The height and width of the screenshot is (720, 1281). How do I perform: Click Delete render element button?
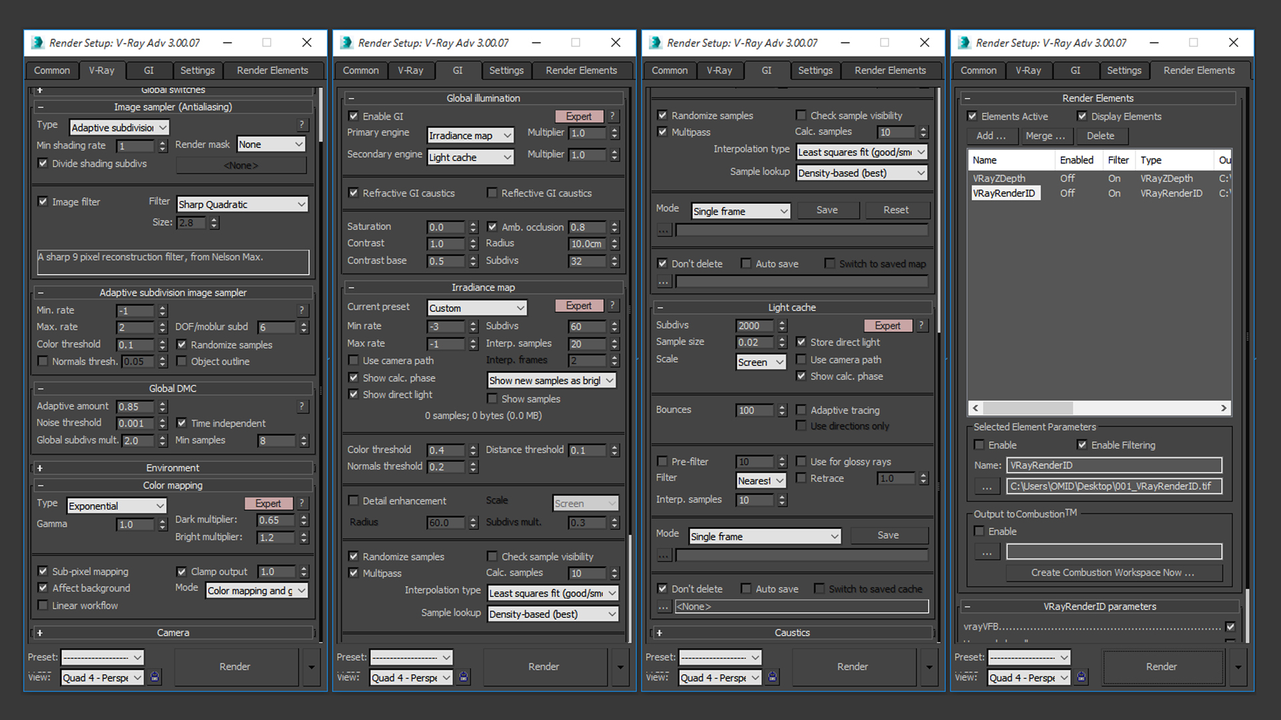point(1101,135)
